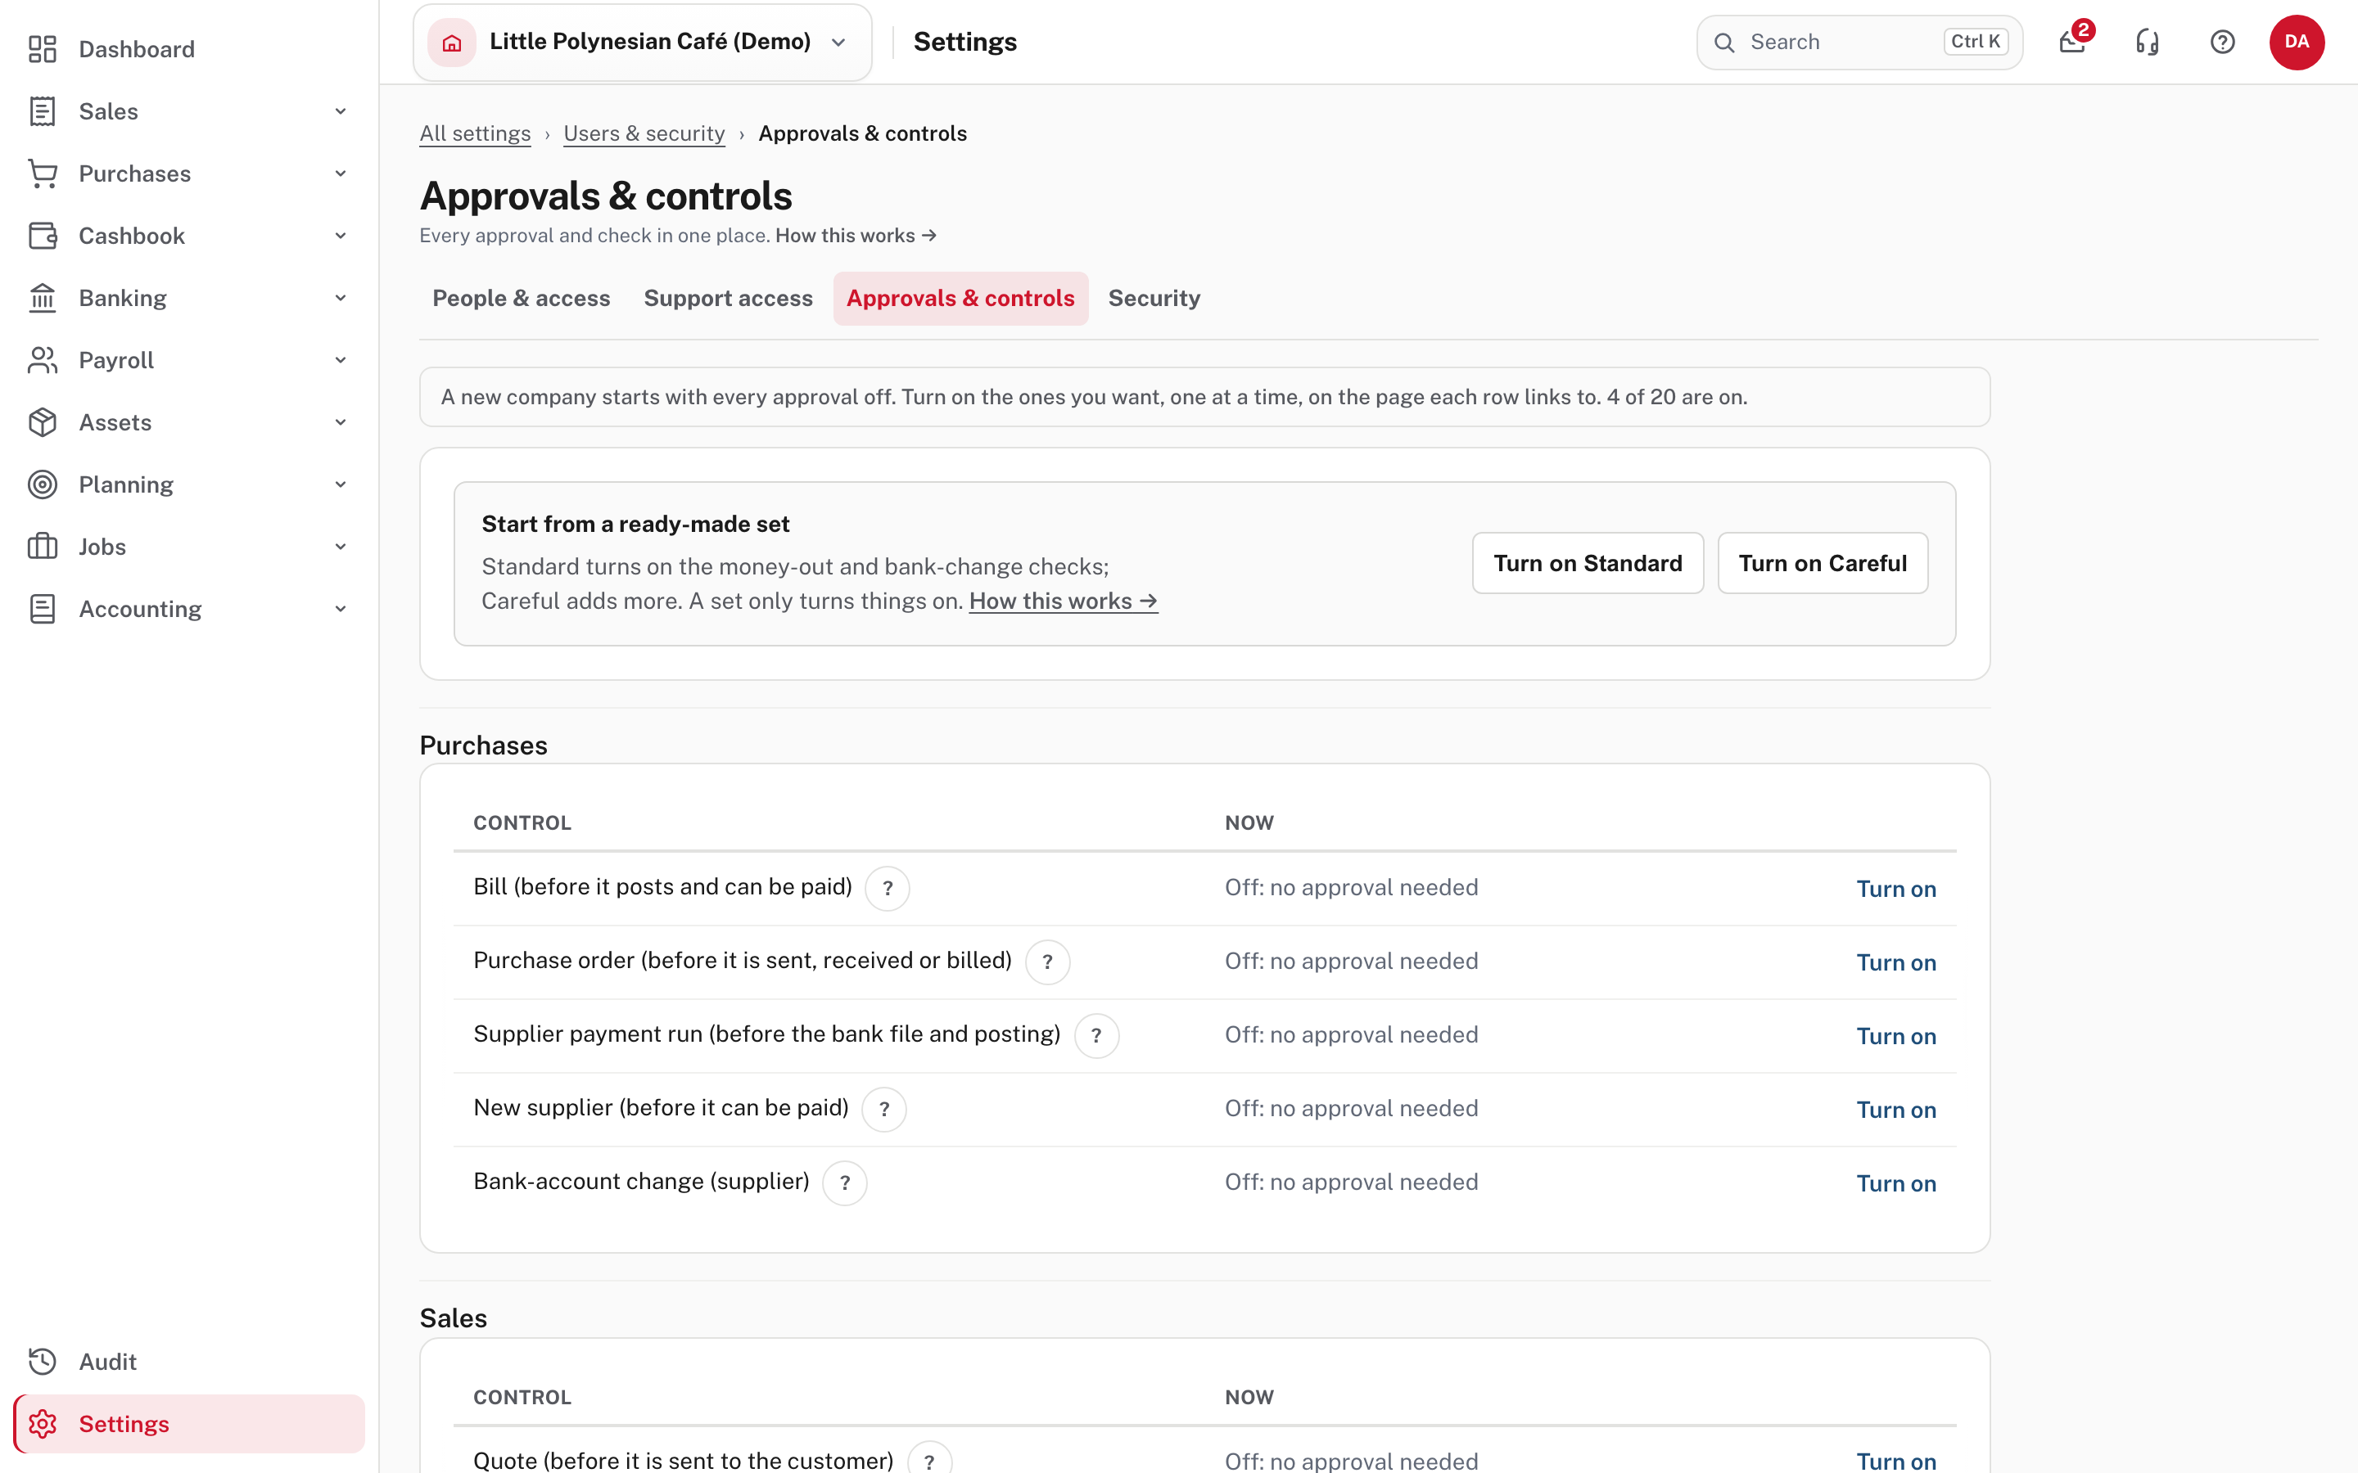
Task: Open the Audit history icon
Action: 42,1362
